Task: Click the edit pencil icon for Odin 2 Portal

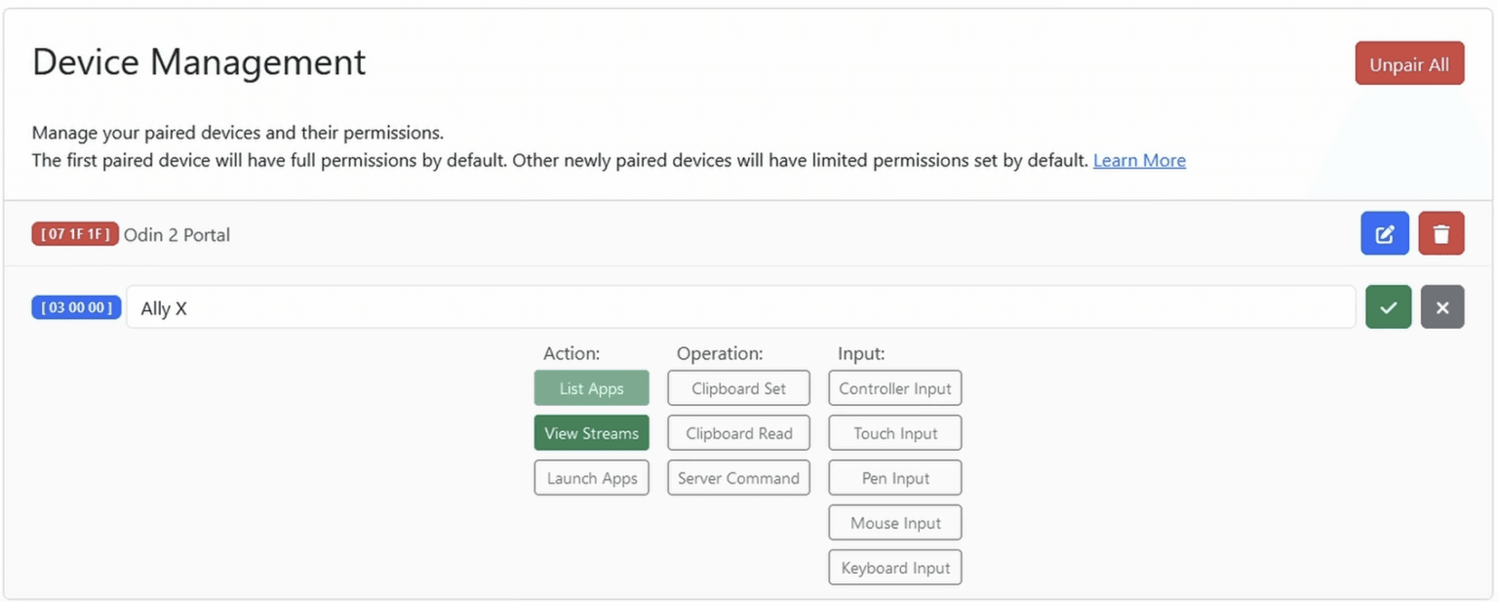Action: [1384, 234]
